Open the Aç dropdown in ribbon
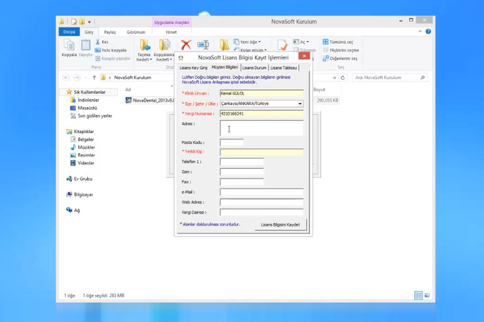This screenshot has width=484, height=322. [x=301, y=42]
